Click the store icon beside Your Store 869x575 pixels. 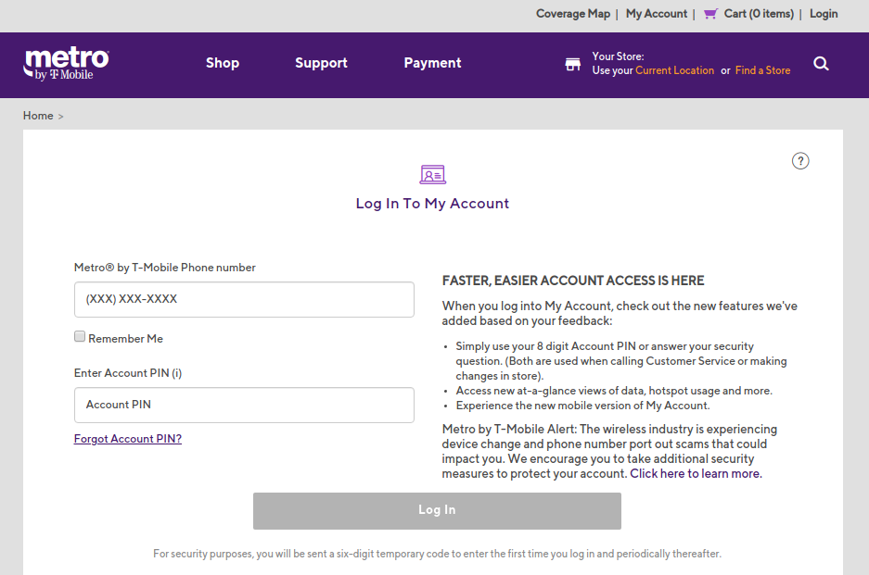pyautogui.click(x=573, y=63)
